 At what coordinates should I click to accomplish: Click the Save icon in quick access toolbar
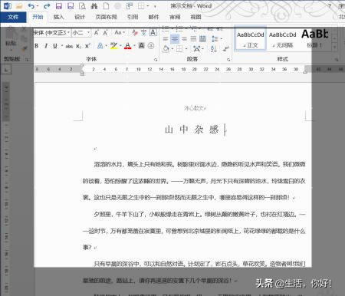click(59, 6)
